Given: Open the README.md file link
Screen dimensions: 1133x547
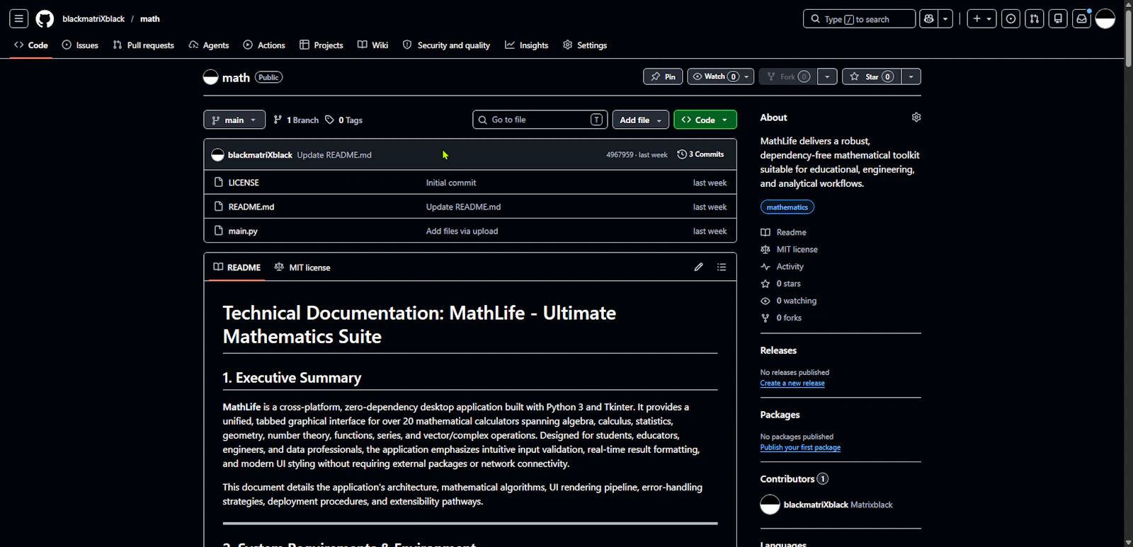Looking at the screenshot, I should click(x=251, y=207).
